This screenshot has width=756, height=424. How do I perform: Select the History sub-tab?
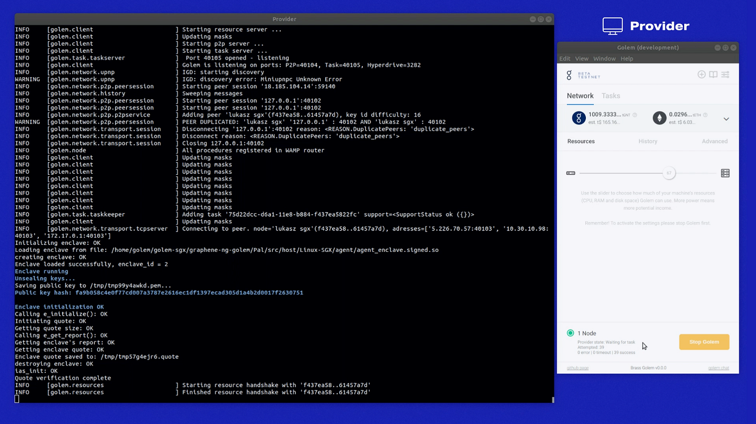(648, 141)
